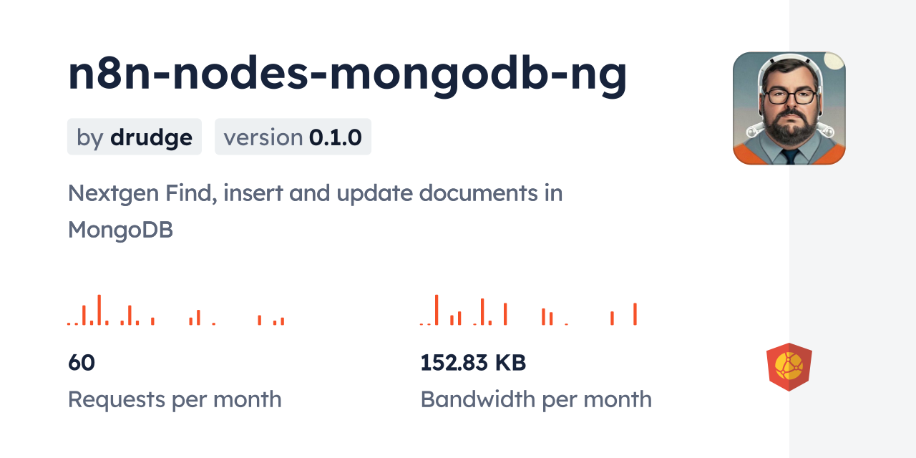Click the "Nextgen Find, insert and update" description line
The image size is (916, 458).
click(x=315, y=193)
